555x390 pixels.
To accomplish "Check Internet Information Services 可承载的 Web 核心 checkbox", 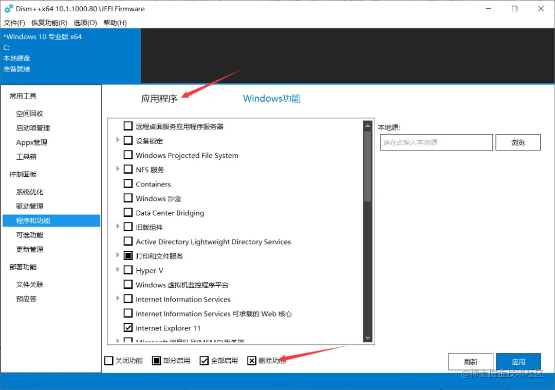I will (x=128, y=313).
